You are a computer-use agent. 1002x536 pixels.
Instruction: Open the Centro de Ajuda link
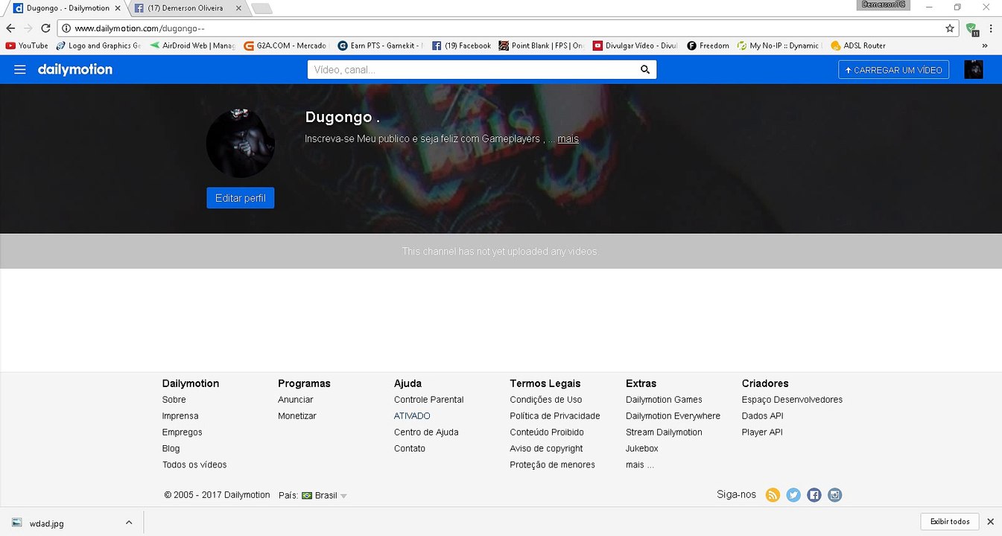(x=426, y=433)
